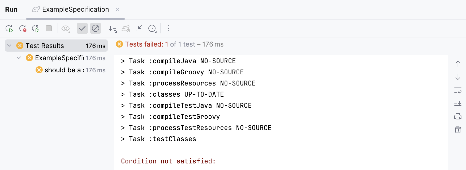
Task: Toggle soft-wrap in the console output
Action: [x=458, y=91]
